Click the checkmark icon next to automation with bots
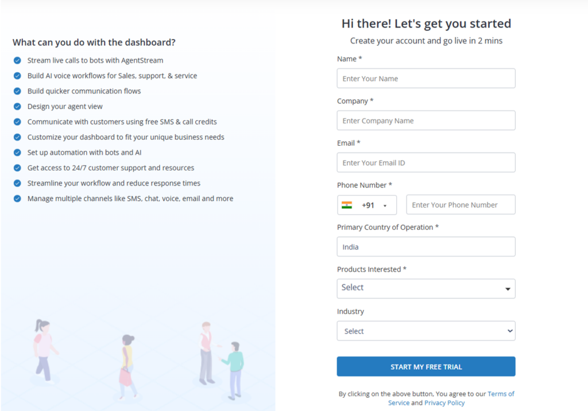The width and height of the screenshot is (588, 411). coord(18,152)
